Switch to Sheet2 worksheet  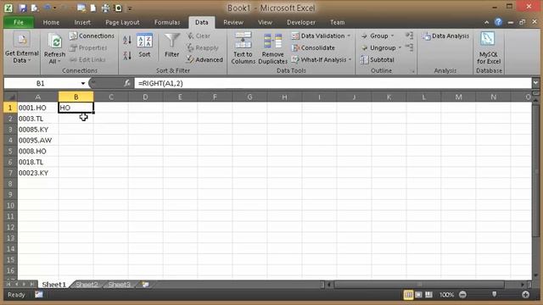coord(87,285)
